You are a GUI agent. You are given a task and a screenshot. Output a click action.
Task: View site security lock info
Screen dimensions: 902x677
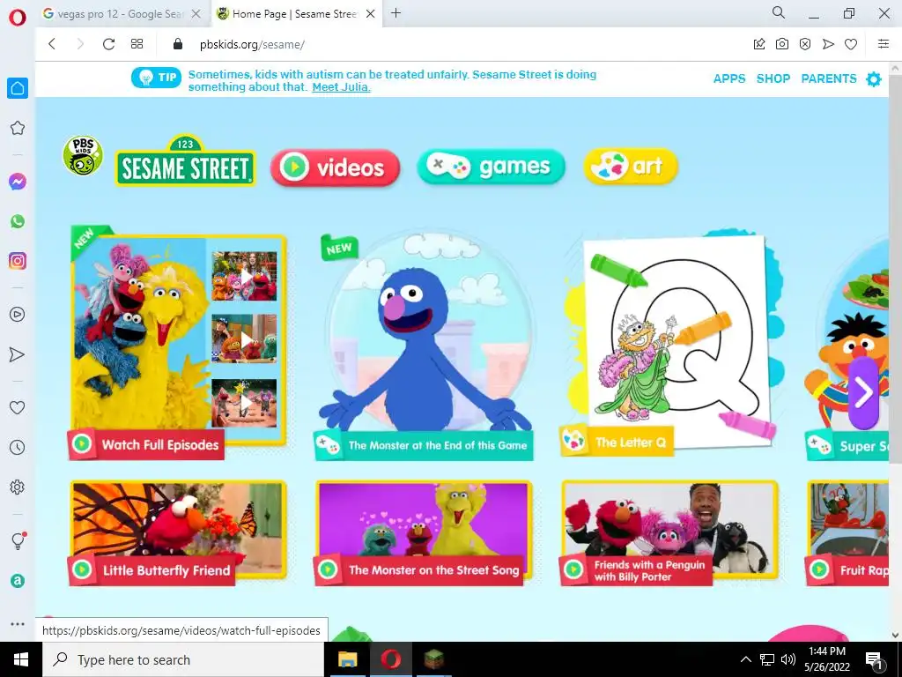tap(178, 44)
